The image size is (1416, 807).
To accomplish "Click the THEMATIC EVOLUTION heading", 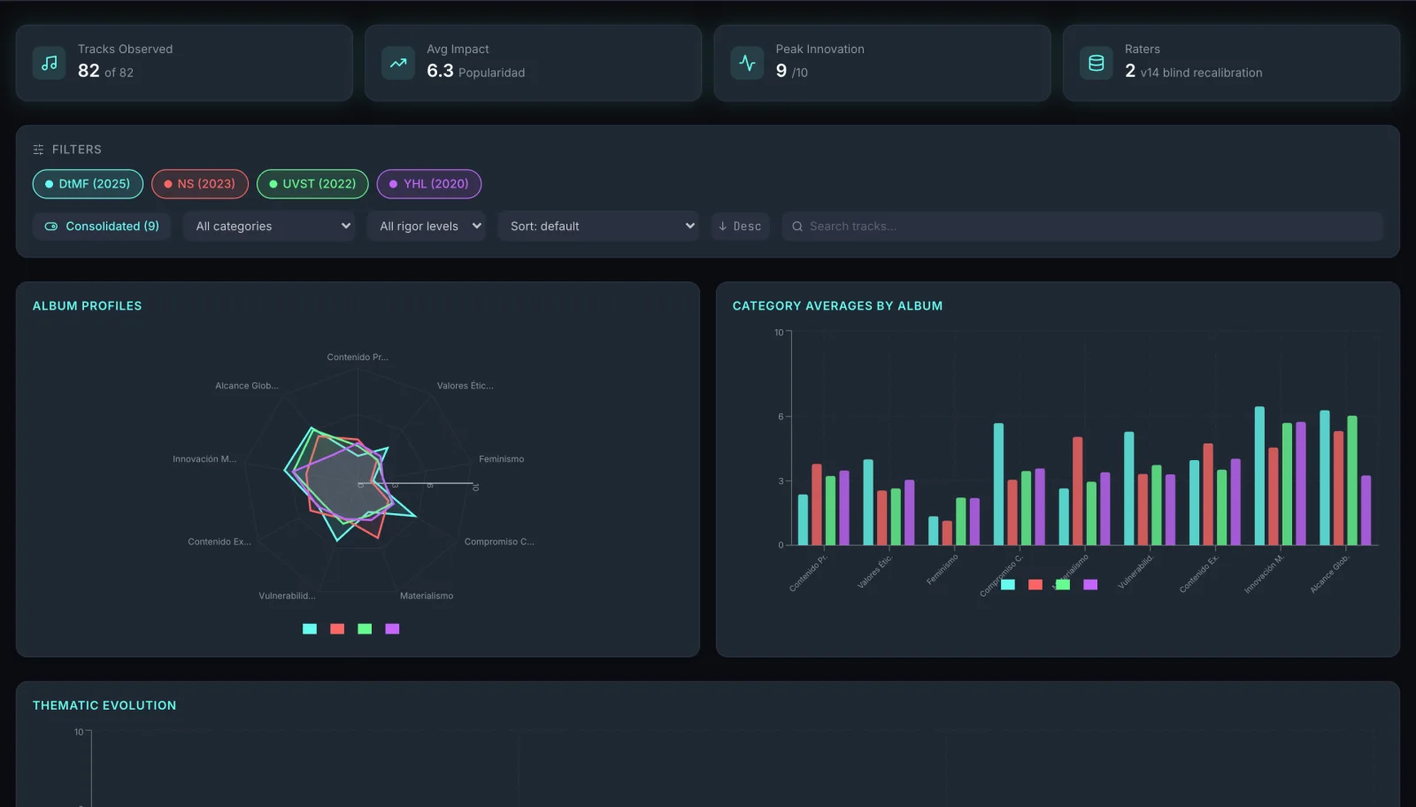I will pyautogui.click(x=104, y=706).
